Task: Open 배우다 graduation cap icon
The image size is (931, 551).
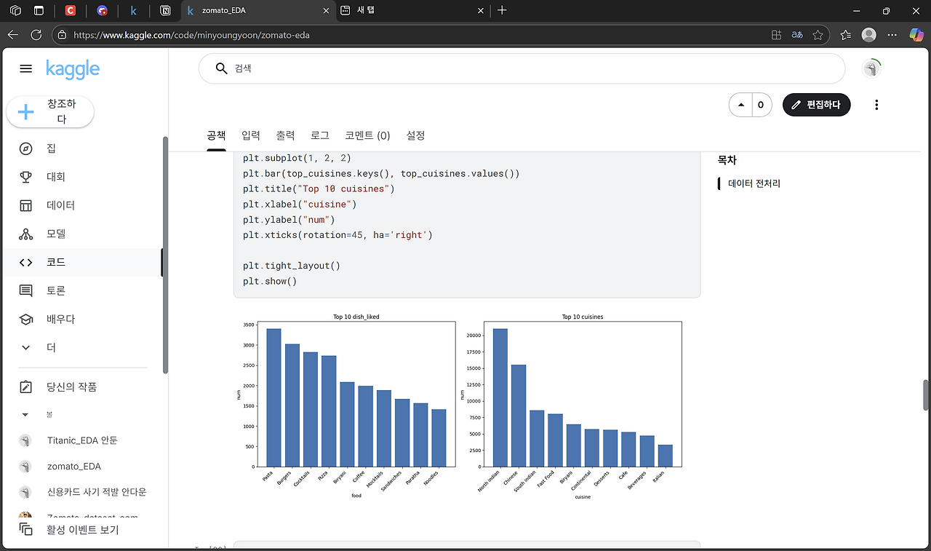Action: click(26, 320)
